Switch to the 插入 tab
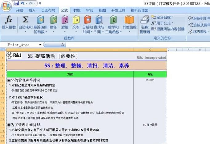The image size is (210, 144). pyautogui.click(x=32, y=10)
